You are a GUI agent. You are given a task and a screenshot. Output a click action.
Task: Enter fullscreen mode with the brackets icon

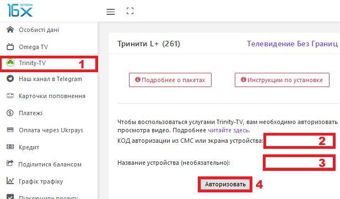coord(130,11)
